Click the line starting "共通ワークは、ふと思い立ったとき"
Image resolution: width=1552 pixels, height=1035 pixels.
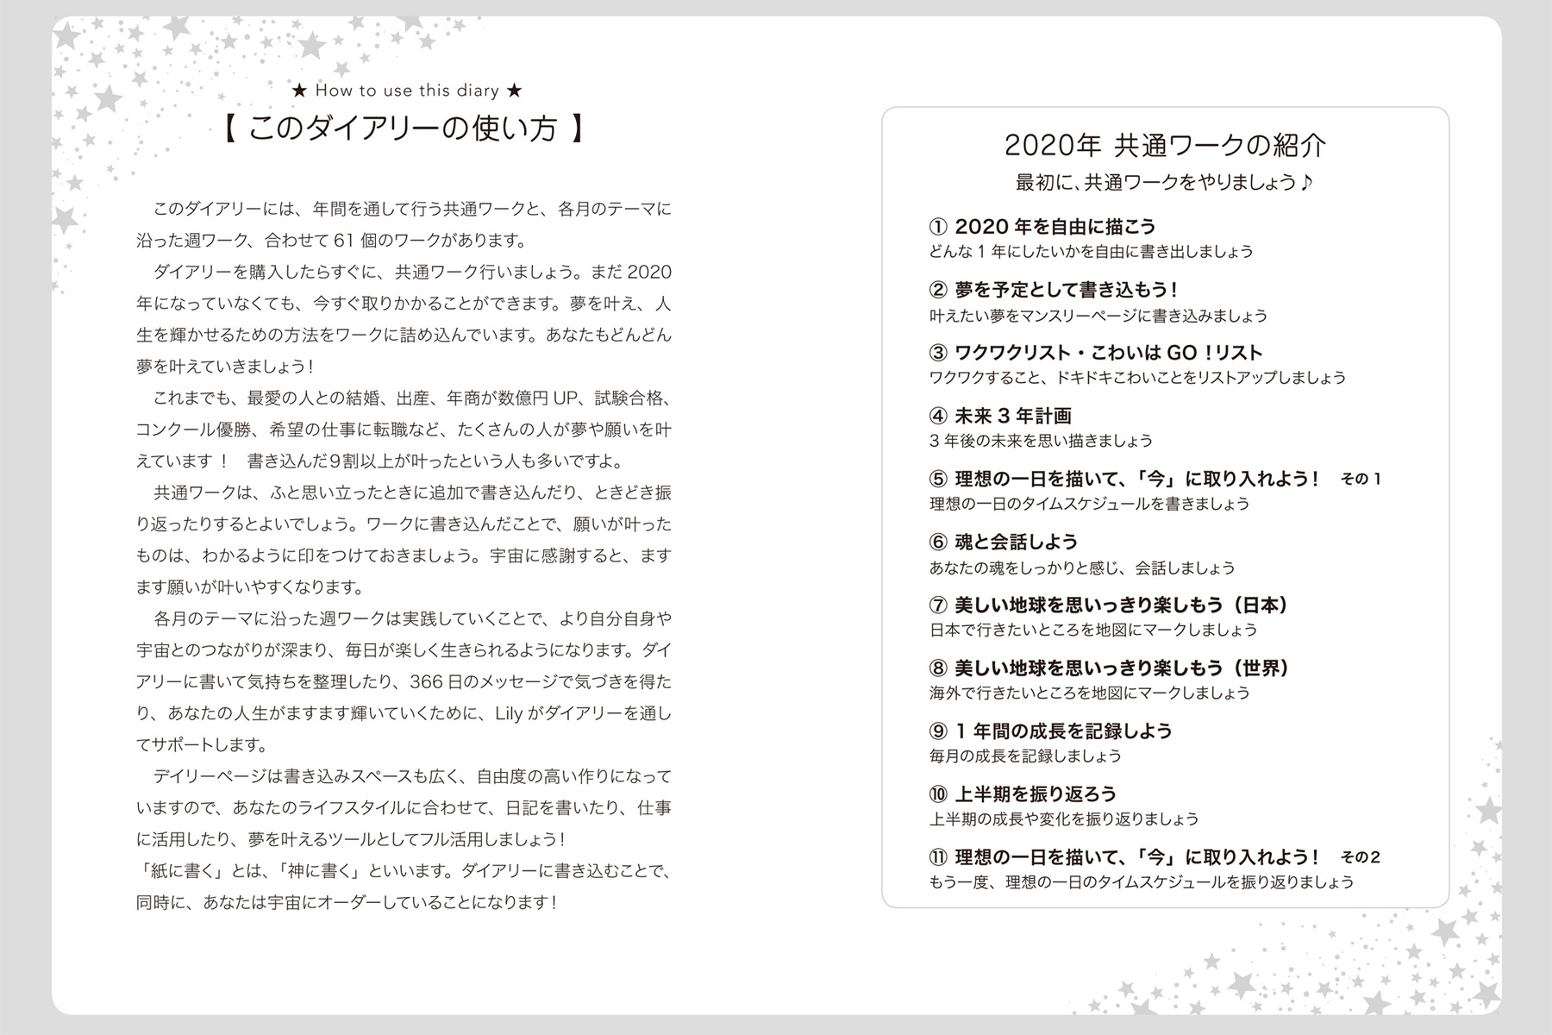click(x=412, y=492)
